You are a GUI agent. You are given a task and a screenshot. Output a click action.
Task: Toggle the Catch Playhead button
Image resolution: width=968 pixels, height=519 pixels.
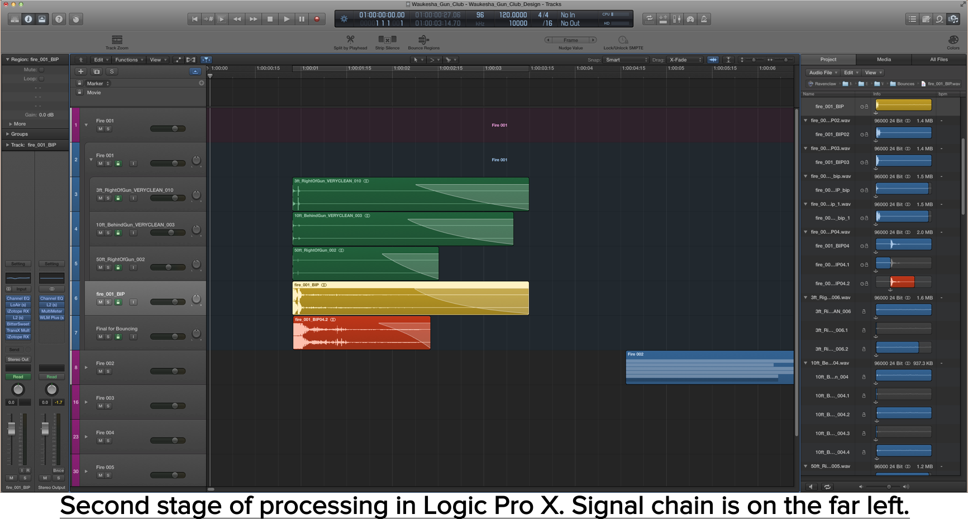coord(206,60)
